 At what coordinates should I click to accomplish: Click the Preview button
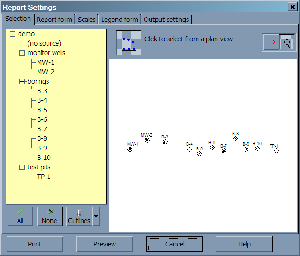coord(104,244)
